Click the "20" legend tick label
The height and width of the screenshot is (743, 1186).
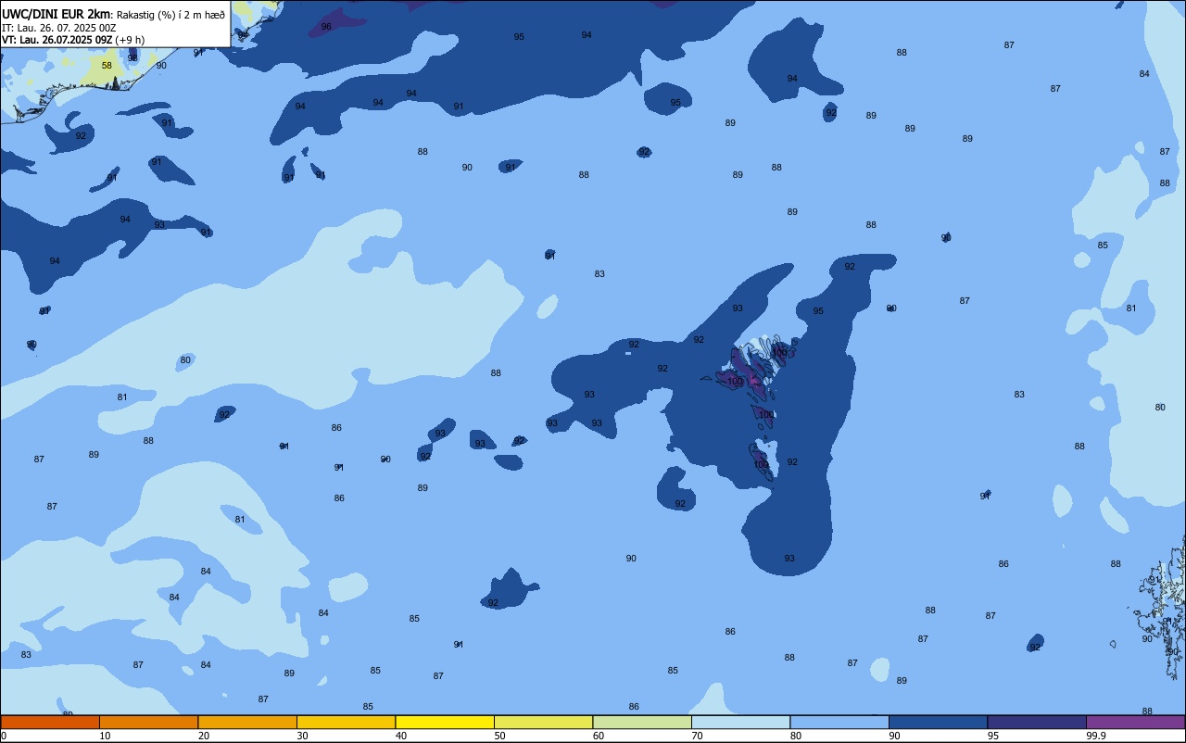tap(204, 736)
